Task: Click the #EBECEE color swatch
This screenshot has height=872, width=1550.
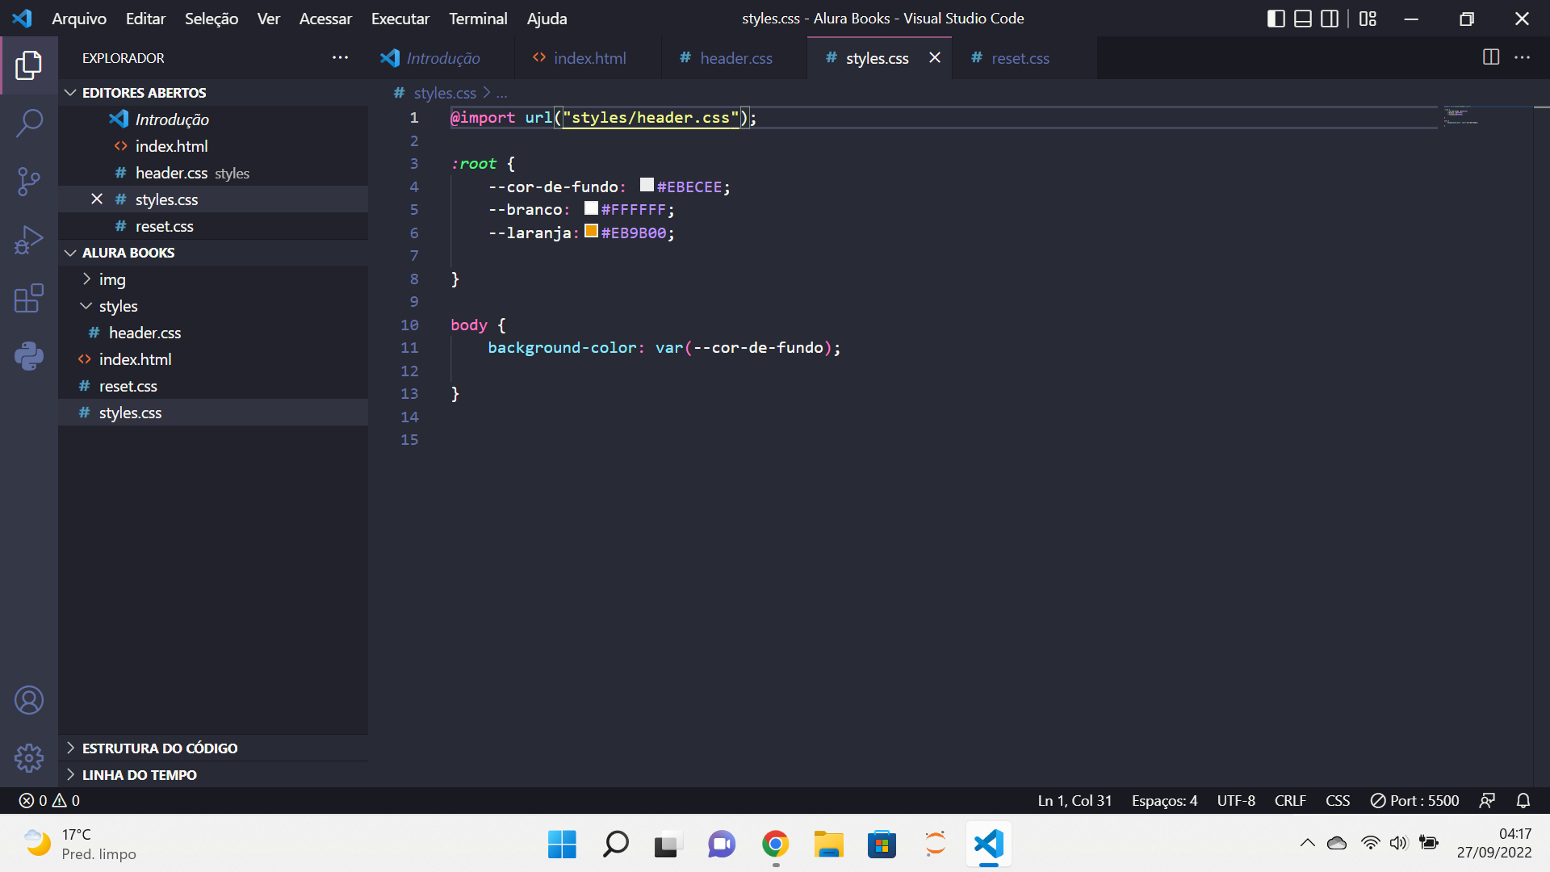Action: point(647,185)
